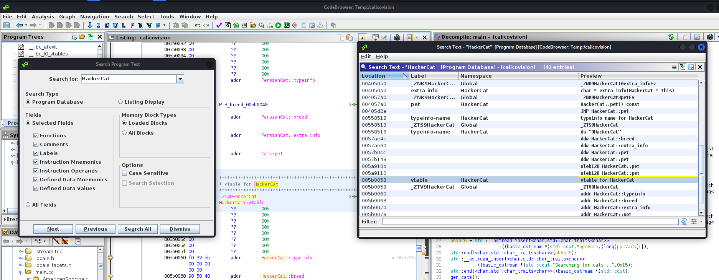Re-decompile with green refresh icon
The width and height of the screenshot is (719, 280).
pos(671,37)
